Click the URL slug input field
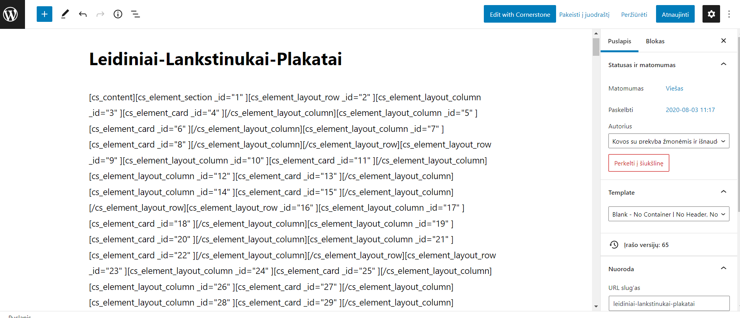 click(669, 304)
